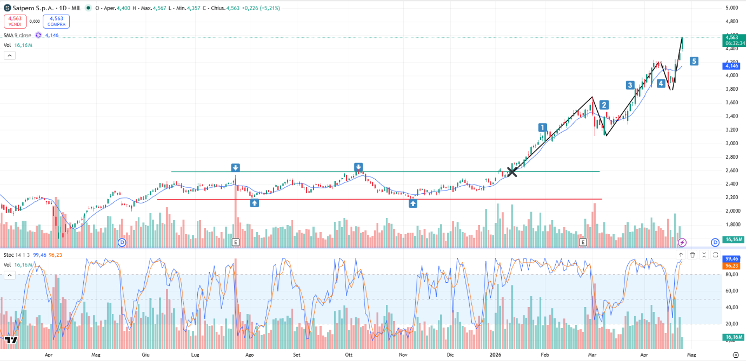Click the circled D dividends marker on the time axis
Viewport: 746px width, 361px height.
click(x=122, y=242)
